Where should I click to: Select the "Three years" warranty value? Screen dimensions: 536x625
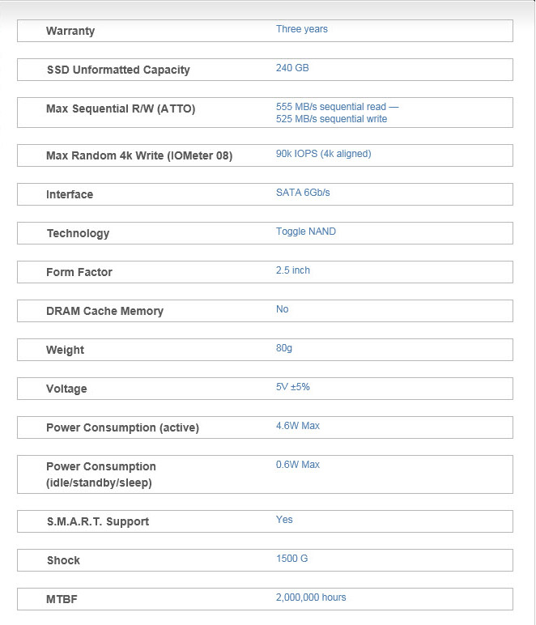(301, 29)
